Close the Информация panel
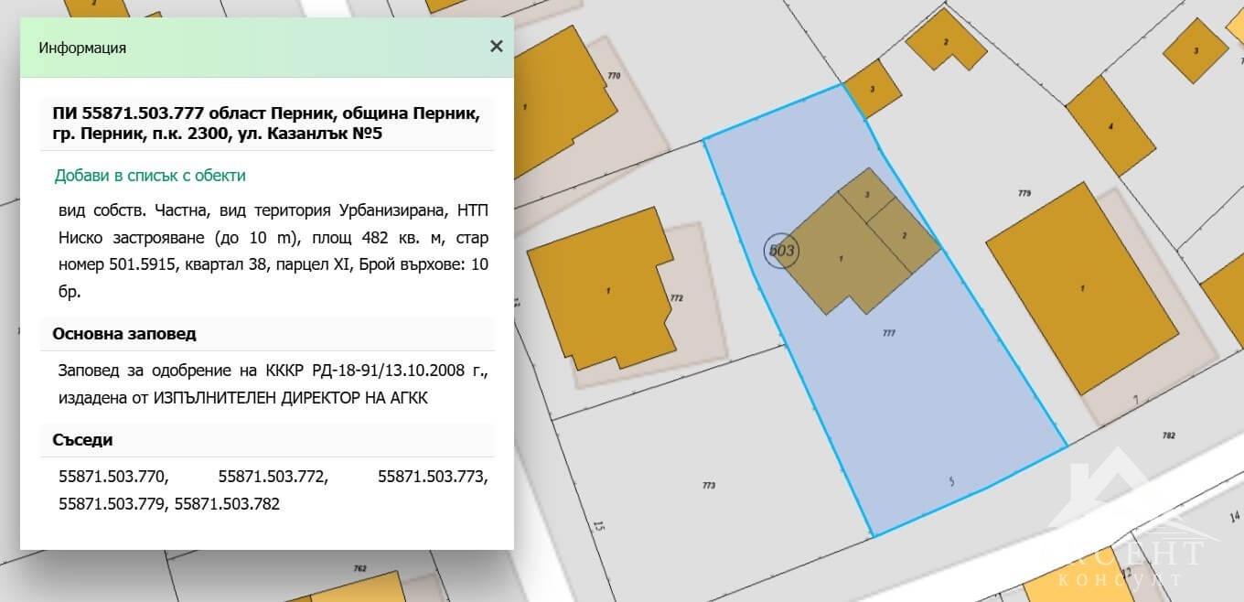 click(496, 46)
